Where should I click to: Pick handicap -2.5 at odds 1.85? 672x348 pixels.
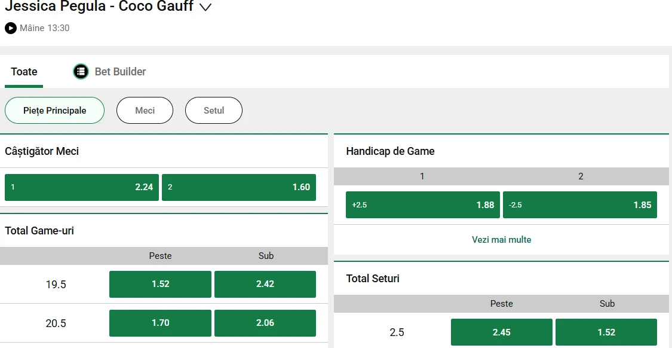580,205
